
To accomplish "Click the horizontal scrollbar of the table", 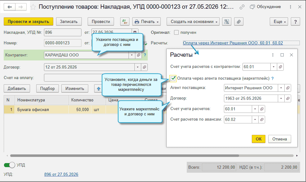I will click(125, 156).
